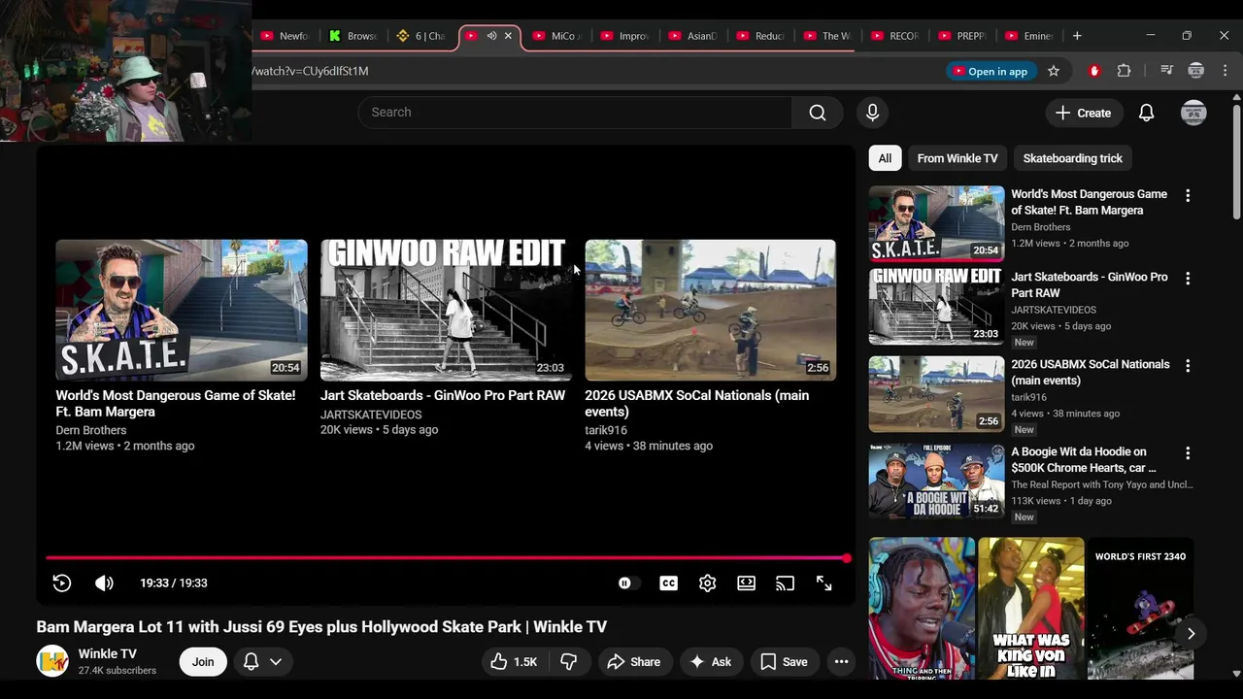This screenshot has width=1243, height=699.
Task: Select the All filter chip
Action: click(x=885, y=158)
